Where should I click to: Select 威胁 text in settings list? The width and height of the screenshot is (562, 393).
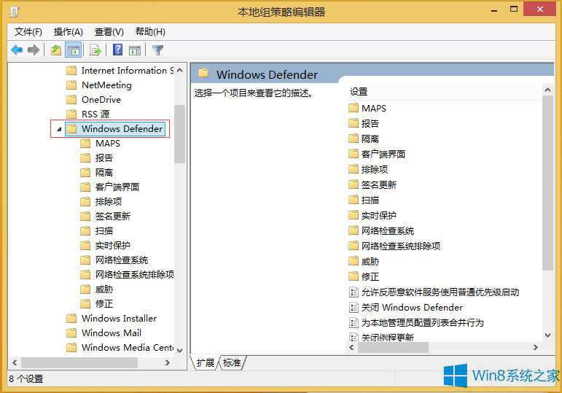tap(370, 262)
